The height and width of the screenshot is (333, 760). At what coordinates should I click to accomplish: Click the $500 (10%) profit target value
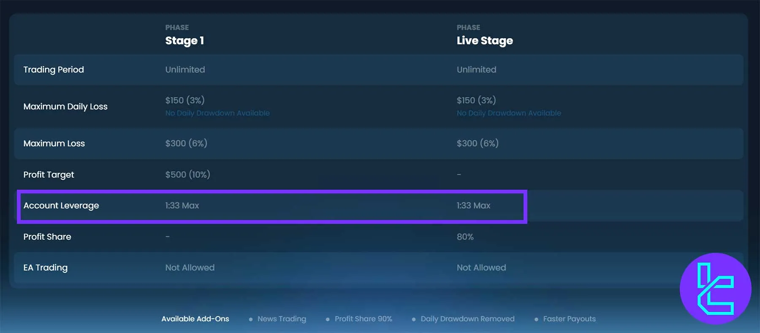(187, 175)
